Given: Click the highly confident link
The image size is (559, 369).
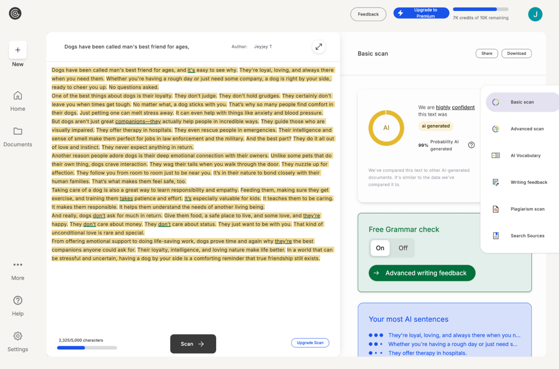Looking at the screenshot, I should tap(455, 108).
